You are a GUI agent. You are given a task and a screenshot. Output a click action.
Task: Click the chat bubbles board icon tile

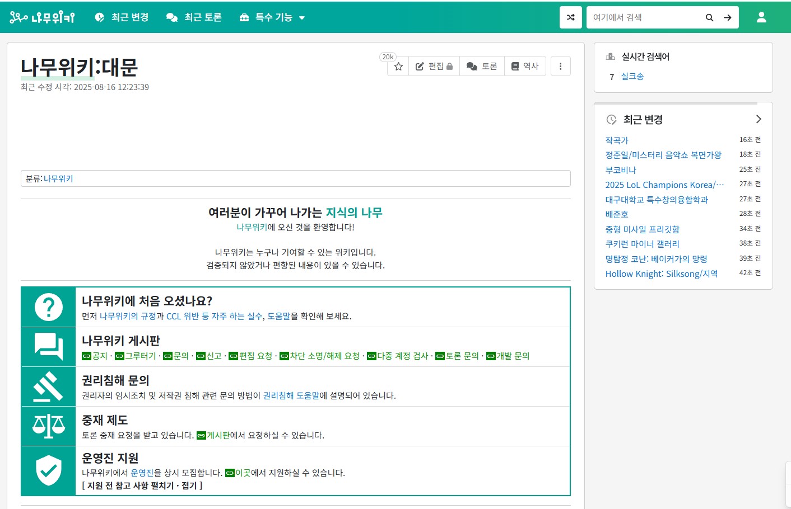49,347
